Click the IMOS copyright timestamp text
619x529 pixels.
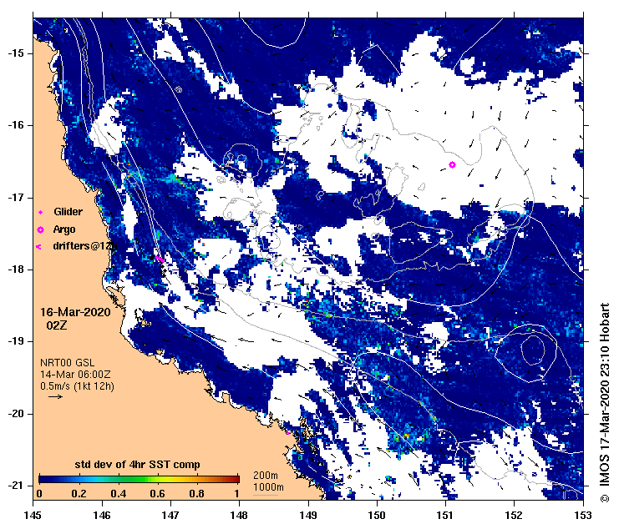pos(605,402)
